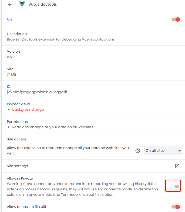Disable Allow access to file URLs toggle
This screenshot has width=185, height=212.
[176, 207]
